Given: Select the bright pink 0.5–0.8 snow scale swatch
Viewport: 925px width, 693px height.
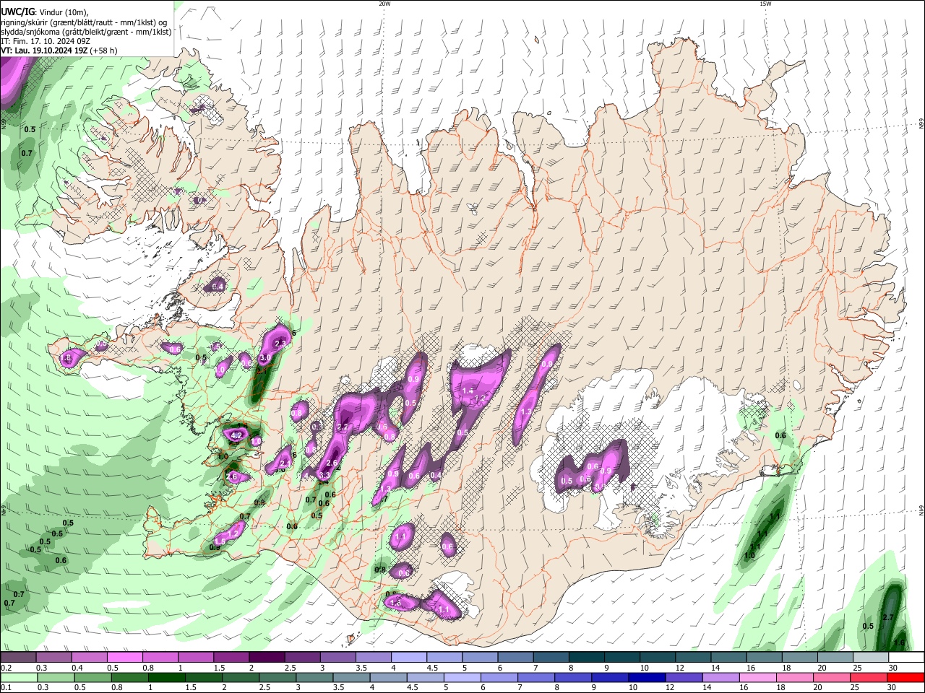Looking at the screenshot, I should 124,657.
